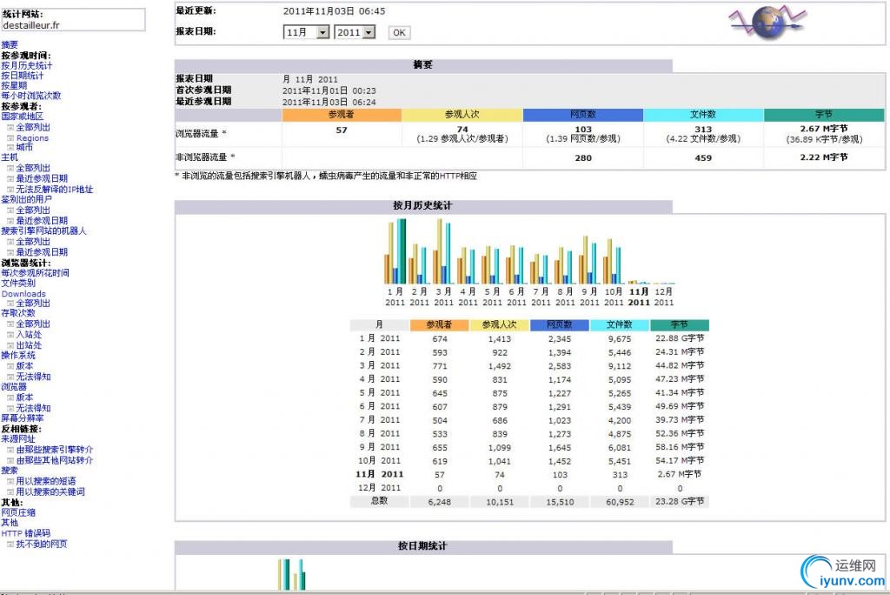
Task: Open the 按月历史统计 sidebar link
Action: (27, 66)
